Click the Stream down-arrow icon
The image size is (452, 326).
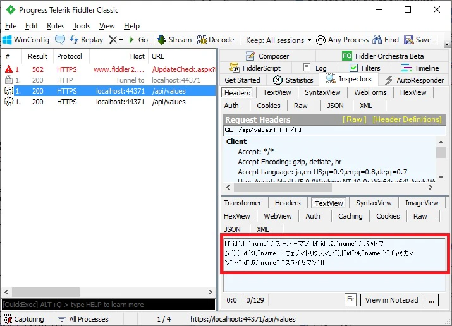161,40
